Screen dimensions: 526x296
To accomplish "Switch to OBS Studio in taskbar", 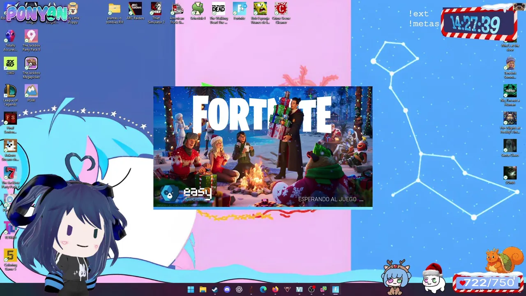I will [311, 289].
